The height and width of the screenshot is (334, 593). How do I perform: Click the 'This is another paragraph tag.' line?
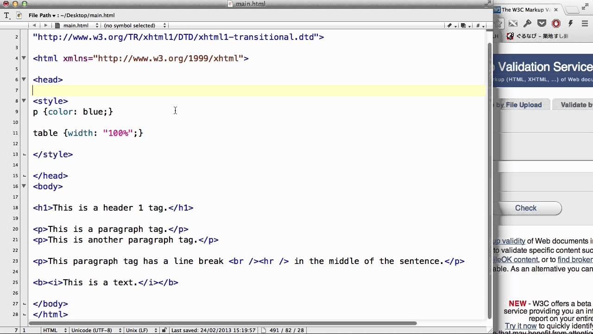[x=126, y=240]
